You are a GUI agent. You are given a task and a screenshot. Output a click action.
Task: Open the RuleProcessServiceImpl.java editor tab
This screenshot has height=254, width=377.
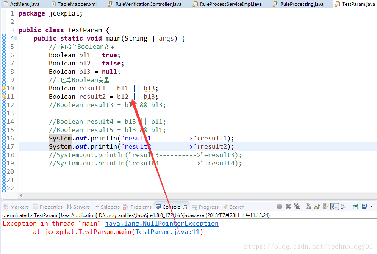[227, 4]
